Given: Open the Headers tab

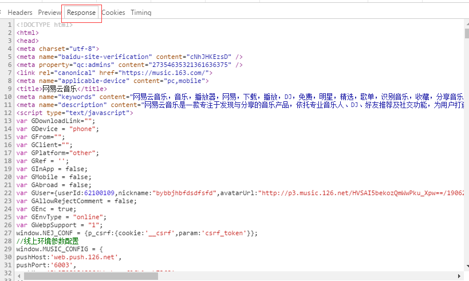Looking at the screenshot, I should pyautogui.click(x=19, y=13).
